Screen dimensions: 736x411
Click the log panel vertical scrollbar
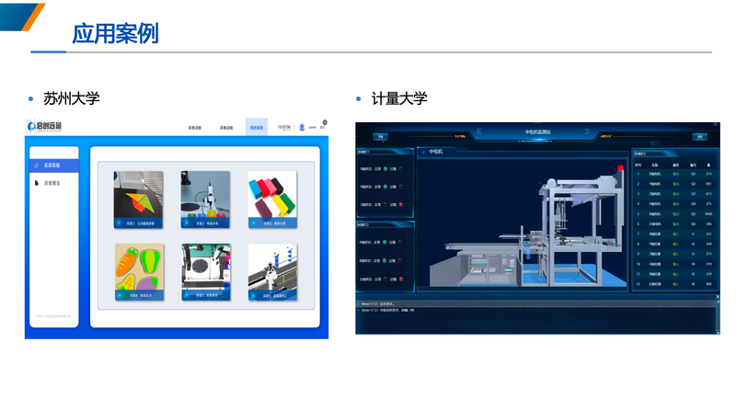[718, 316]
